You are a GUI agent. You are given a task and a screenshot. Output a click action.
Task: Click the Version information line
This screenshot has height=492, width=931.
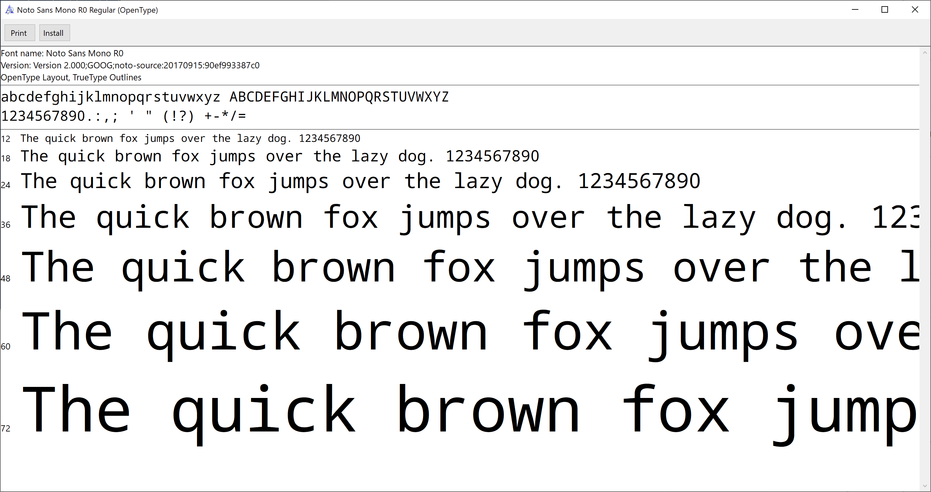click(130, 65)
